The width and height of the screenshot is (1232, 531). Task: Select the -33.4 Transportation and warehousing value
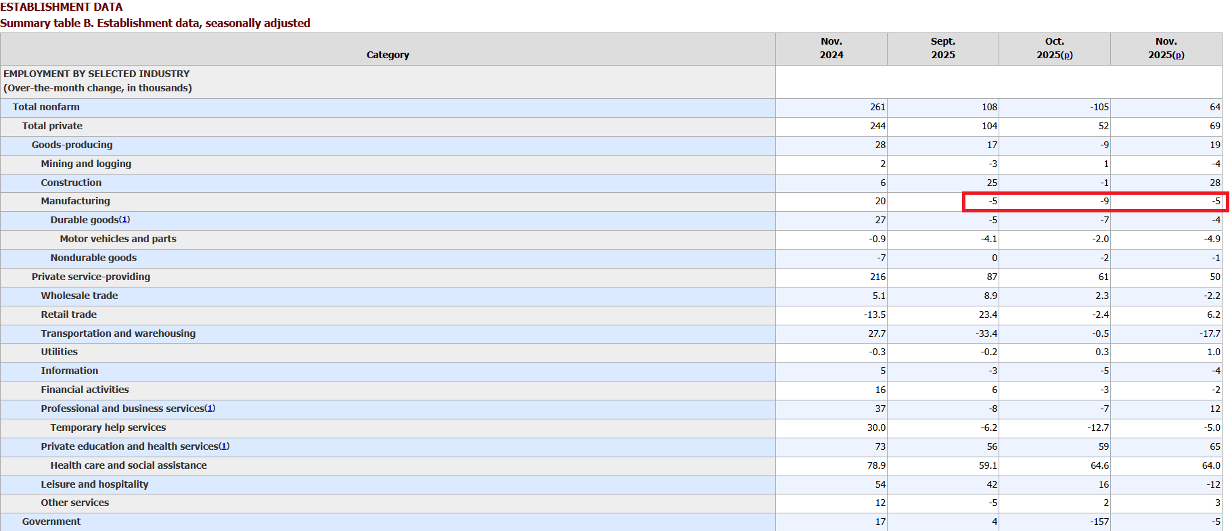pos(986,333)
